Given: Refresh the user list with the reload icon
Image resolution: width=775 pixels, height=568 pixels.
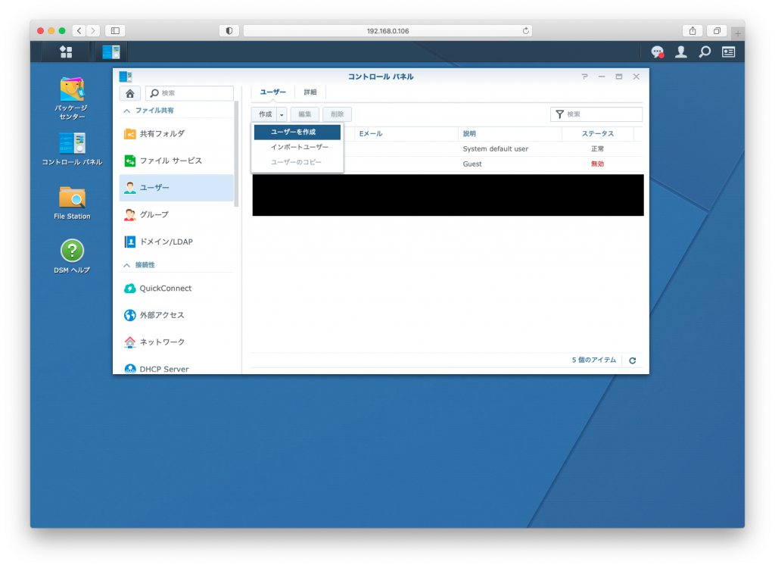Looking at the screenshot, I should tap(632, 360).
